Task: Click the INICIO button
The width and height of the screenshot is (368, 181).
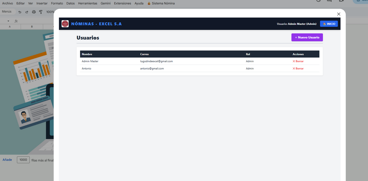Action: (x=329, y=24)
